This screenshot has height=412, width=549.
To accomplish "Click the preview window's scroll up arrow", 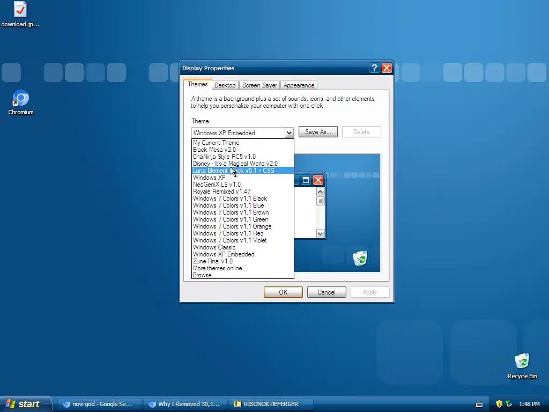I will tap(320, 192).
